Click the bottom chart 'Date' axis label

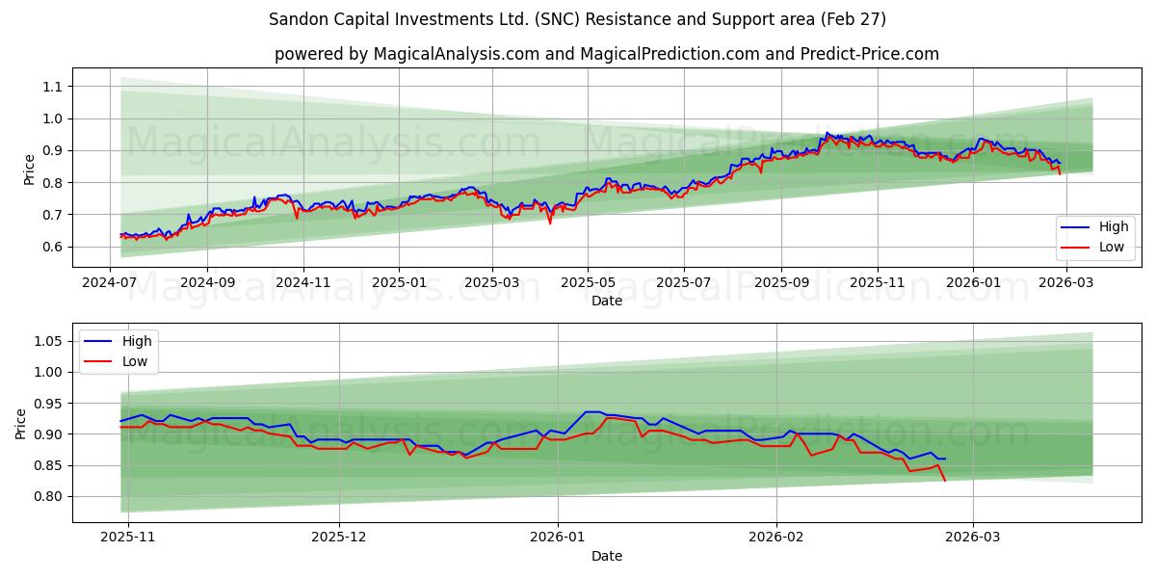[607, 556]
